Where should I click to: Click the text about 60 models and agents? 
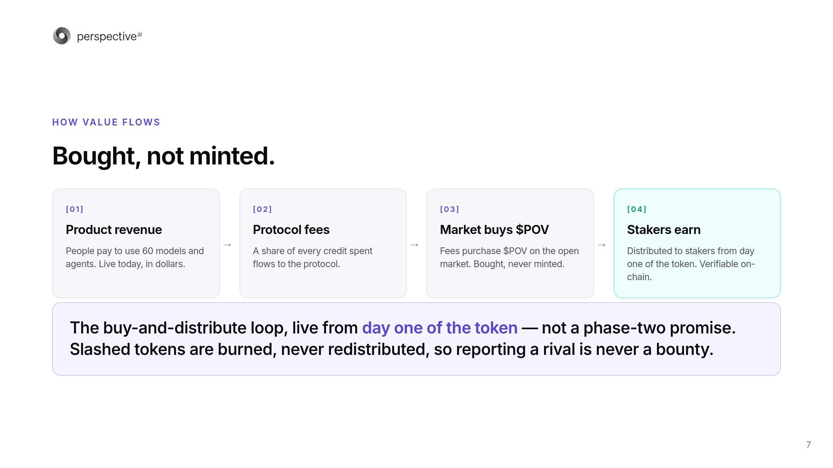(x=135, y=257)
